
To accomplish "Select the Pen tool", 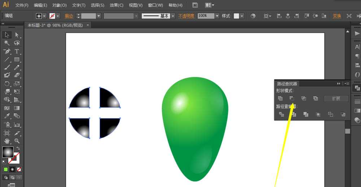I will coord(7,51).
